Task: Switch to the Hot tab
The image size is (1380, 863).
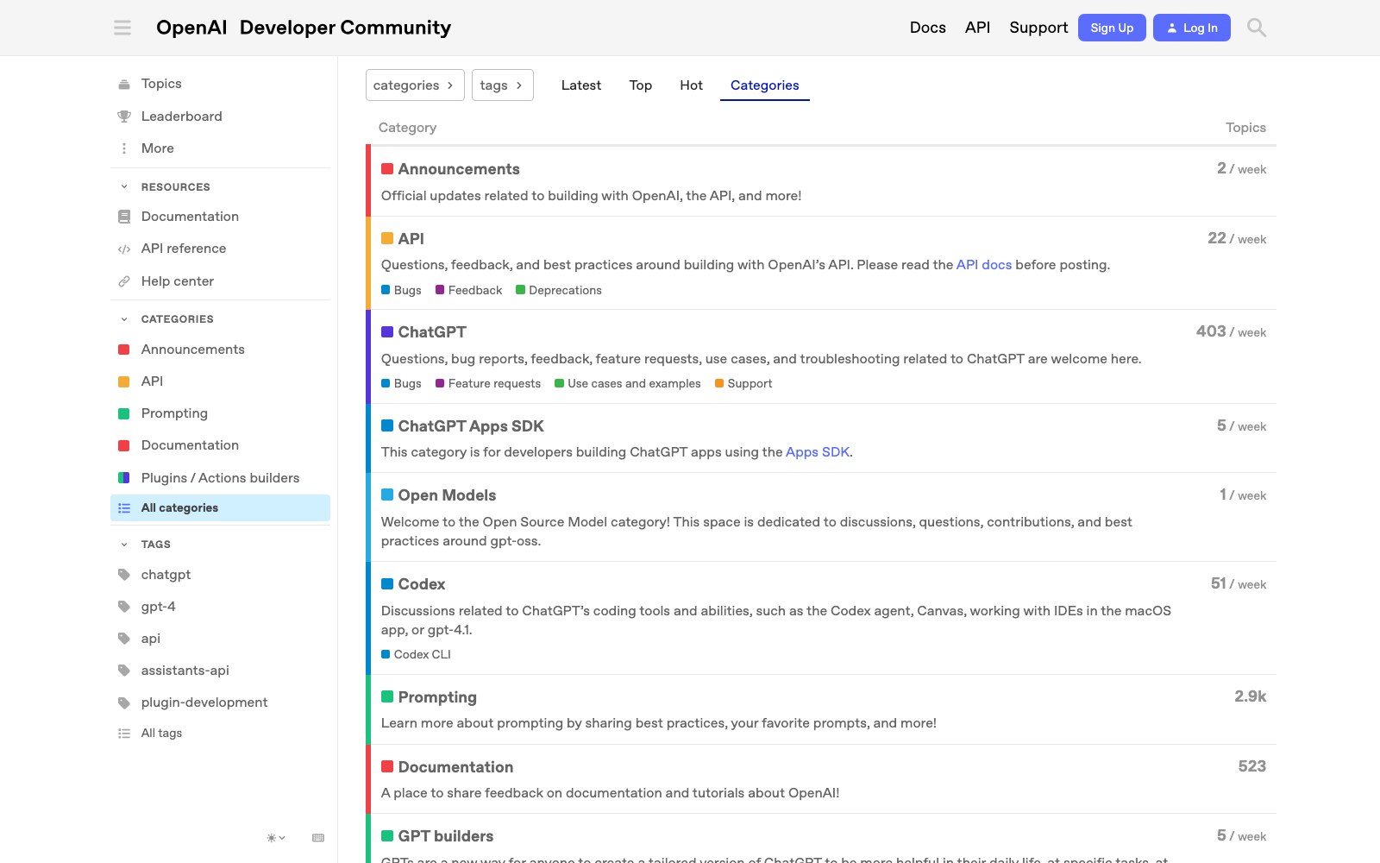Action: (x=691, y=85)
